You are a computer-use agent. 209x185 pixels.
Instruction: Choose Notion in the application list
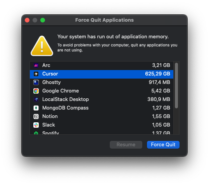(50, 116)
